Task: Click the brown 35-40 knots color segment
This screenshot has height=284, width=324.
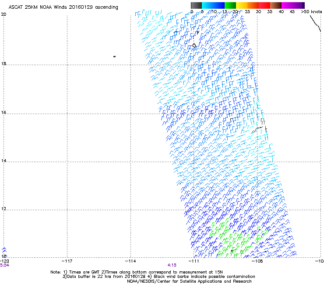Action: (x=276, y=5)
